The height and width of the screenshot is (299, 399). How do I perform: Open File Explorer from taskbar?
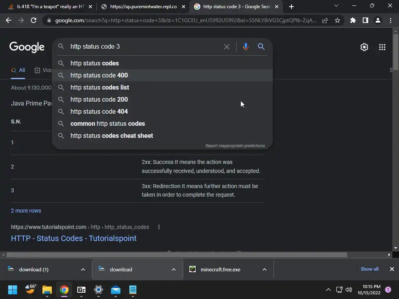(x=47, y=290)
